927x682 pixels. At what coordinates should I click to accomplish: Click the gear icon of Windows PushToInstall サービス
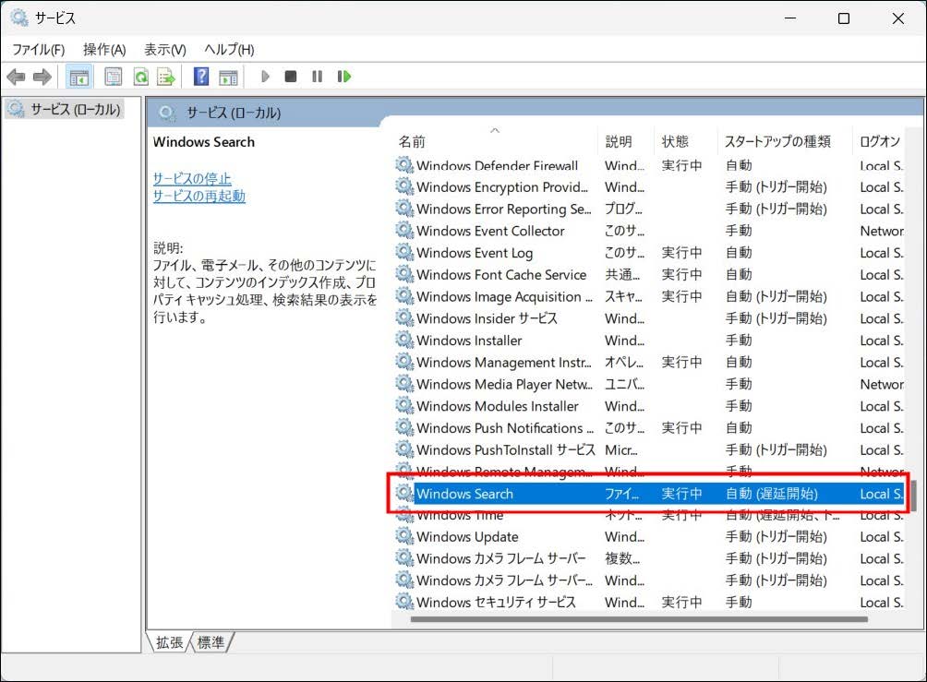point(404,449)
